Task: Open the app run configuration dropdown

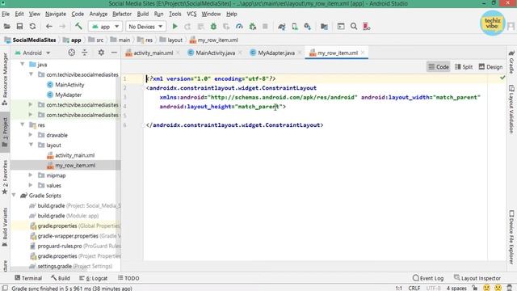Action: tap(105, 27)
